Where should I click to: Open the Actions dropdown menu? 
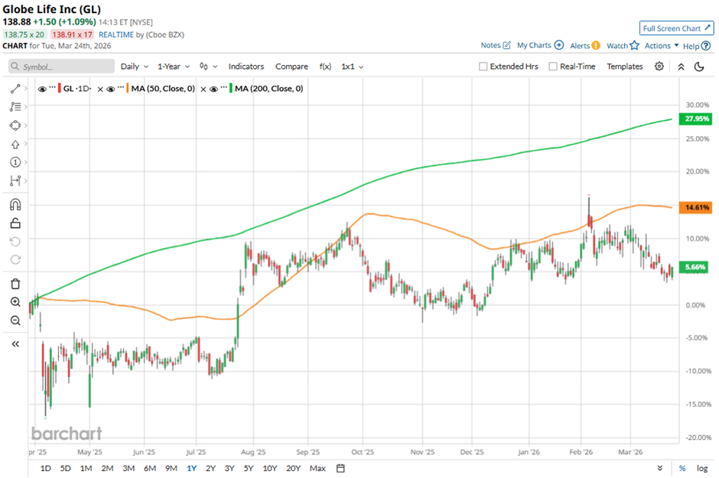pos(662,46)
